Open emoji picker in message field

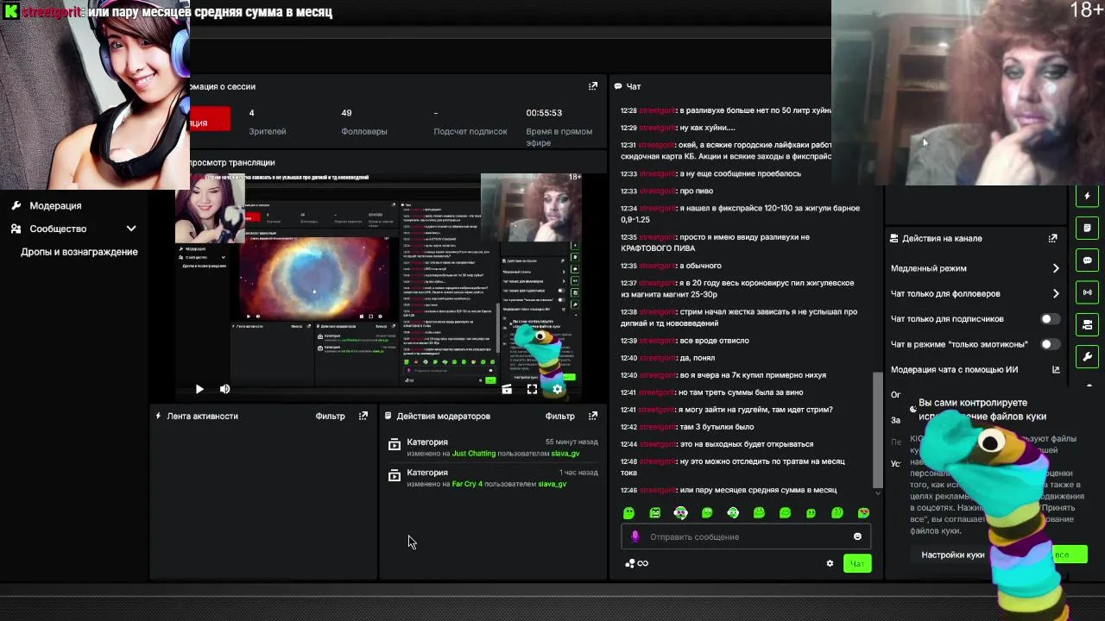point(857,536)
